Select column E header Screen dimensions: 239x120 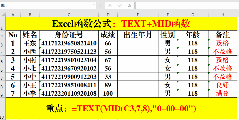click(x=138, y=15)
